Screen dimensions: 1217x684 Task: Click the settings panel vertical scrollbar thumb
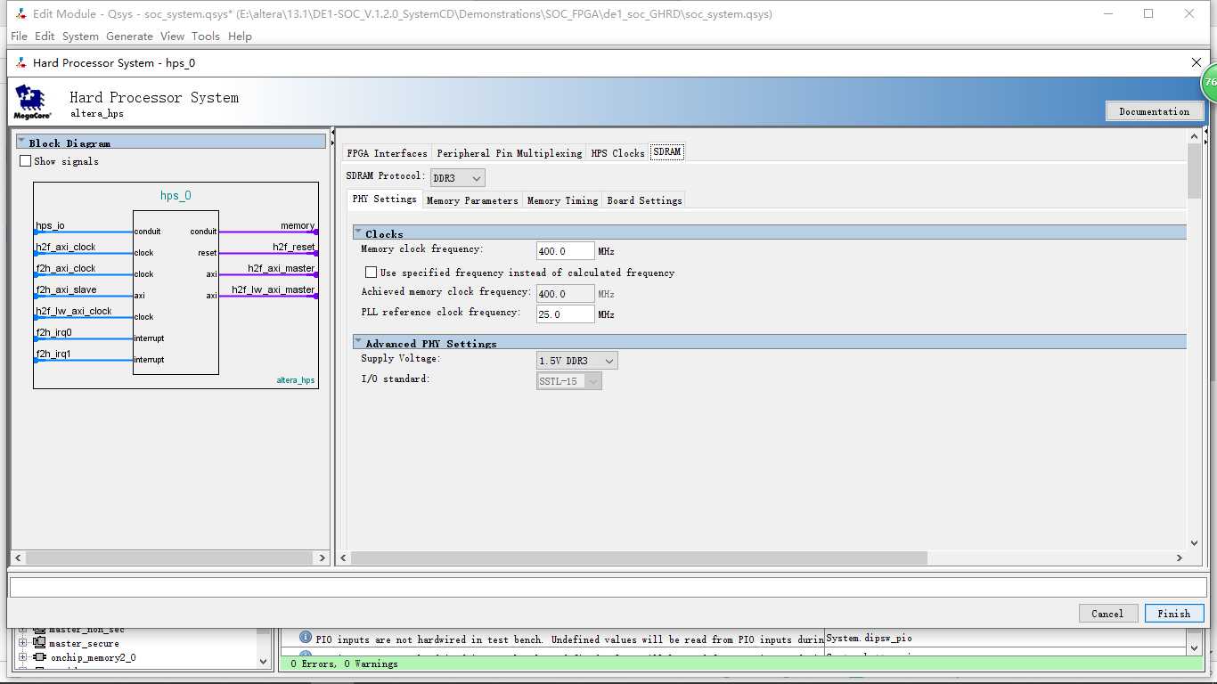coord(1195,171)
